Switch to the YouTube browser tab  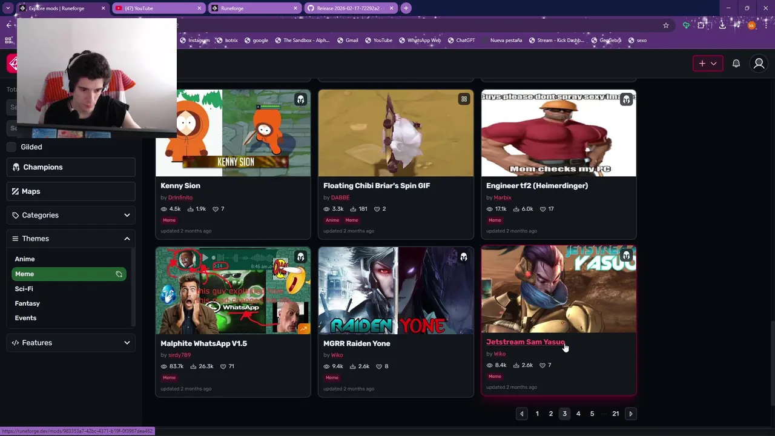[x=159, y=8]
